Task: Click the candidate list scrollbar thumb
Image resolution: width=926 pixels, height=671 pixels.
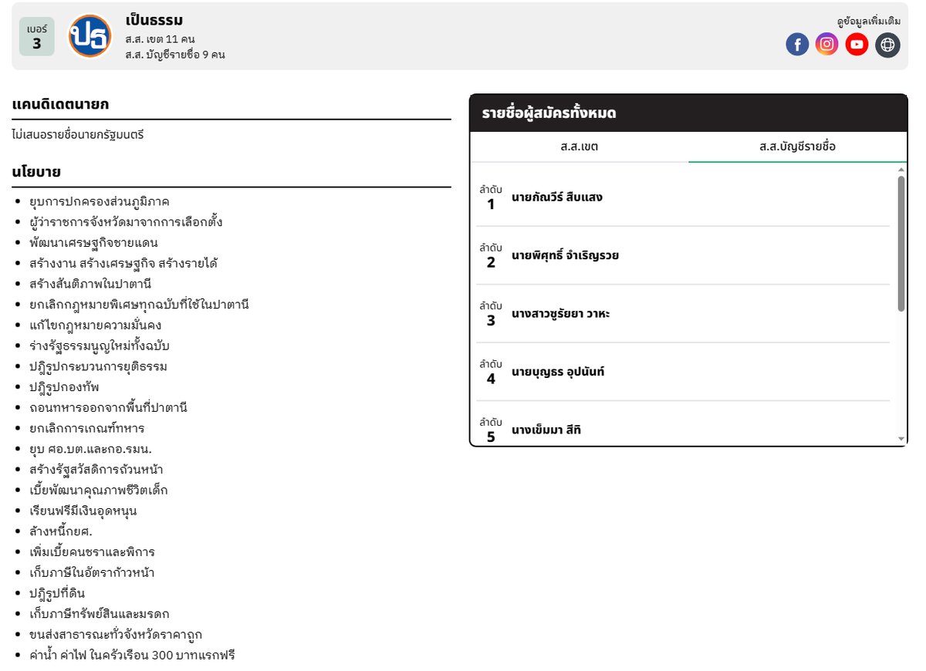Action: (x=901, y=244)
